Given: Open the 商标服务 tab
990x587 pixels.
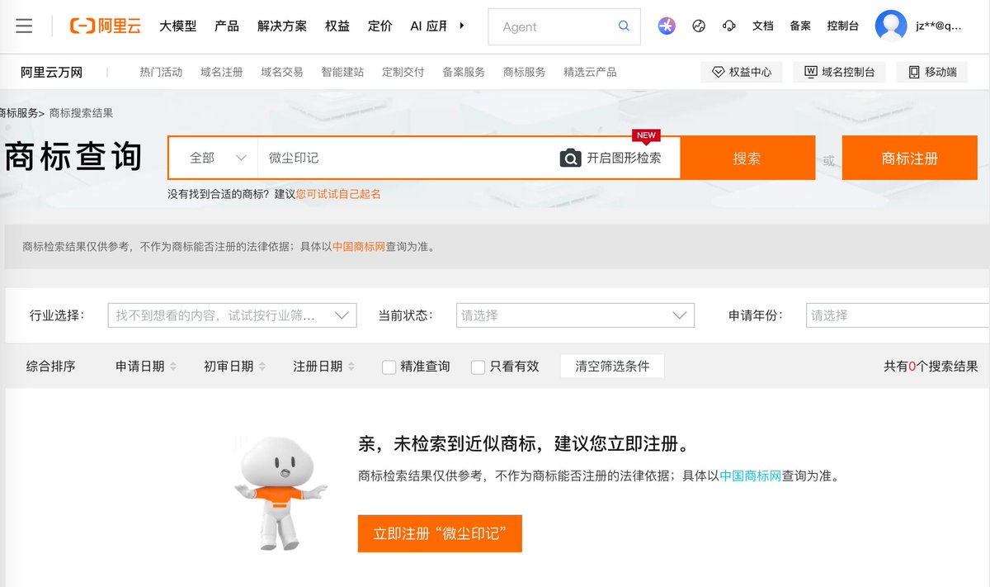Looking at the screenshot, I should [x=525, y=73].
